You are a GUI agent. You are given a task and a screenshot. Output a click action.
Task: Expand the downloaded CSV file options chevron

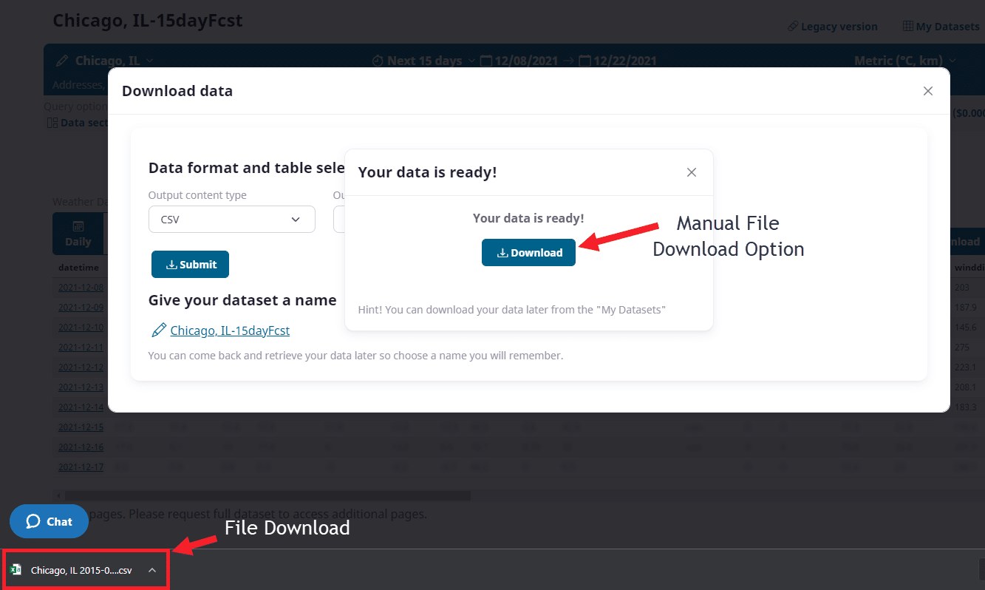click(x=152, y=570)
